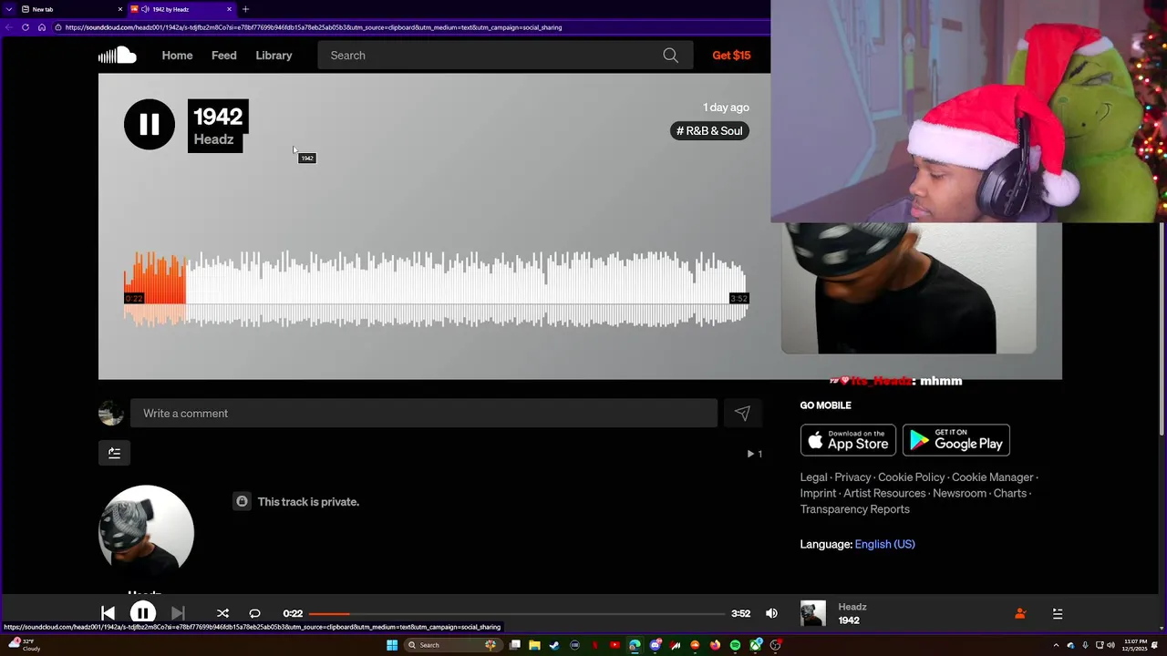Open Headz round profile avatar
Screen dimensions: 1167x656
click(x=146, y=533)
